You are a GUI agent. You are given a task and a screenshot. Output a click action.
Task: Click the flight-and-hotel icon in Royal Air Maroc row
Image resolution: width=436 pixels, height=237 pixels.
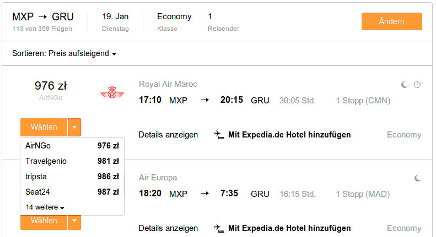pos(219,135)
